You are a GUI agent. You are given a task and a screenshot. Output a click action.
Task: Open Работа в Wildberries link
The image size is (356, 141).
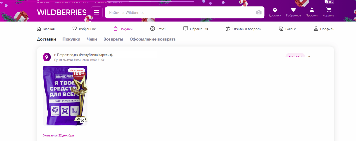tap(108, 2)
